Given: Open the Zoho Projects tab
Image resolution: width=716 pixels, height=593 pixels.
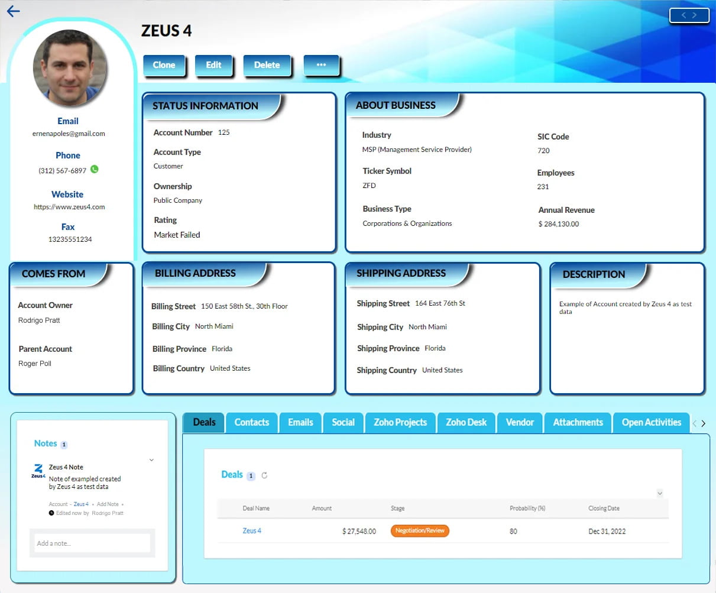Looking at the screenshot, I should [x=400, y=422].
